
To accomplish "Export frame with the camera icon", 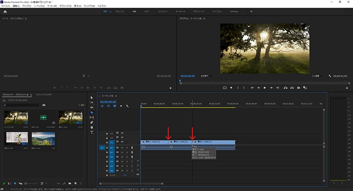I will [298, 88].
